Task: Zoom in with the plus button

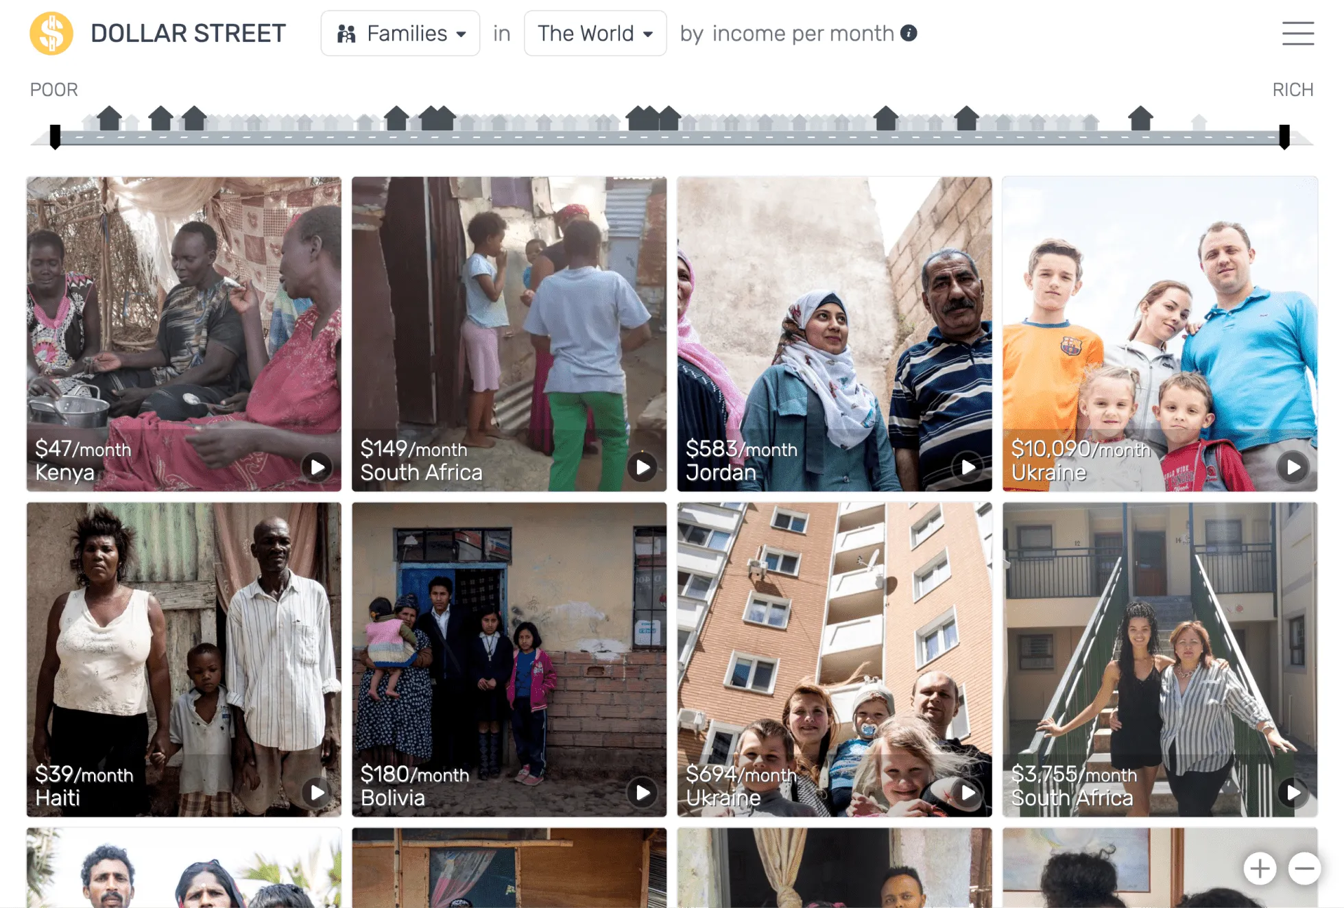Action: [x=1260, y=869]
